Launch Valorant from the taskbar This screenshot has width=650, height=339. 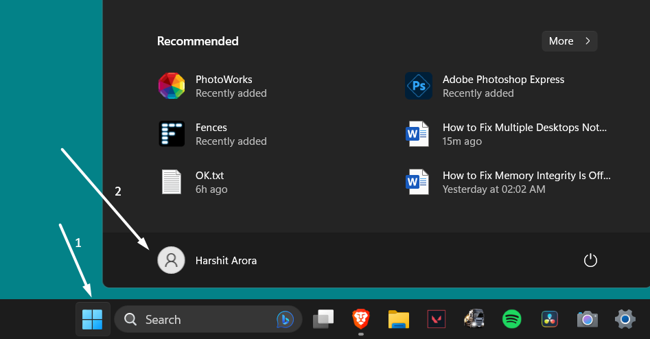436,319
